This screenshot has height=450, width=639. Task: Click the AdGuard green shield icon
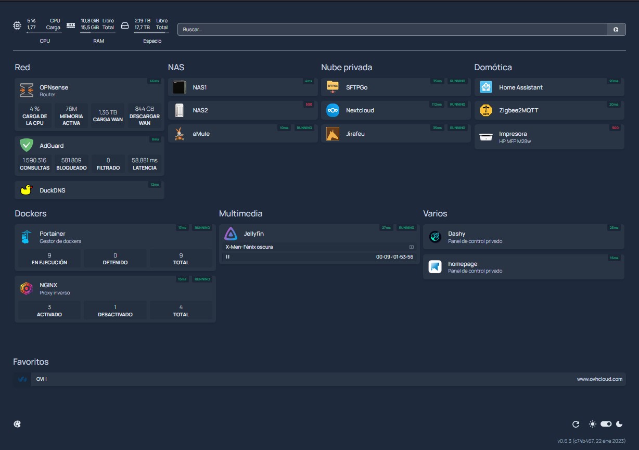tap(27, 145)
